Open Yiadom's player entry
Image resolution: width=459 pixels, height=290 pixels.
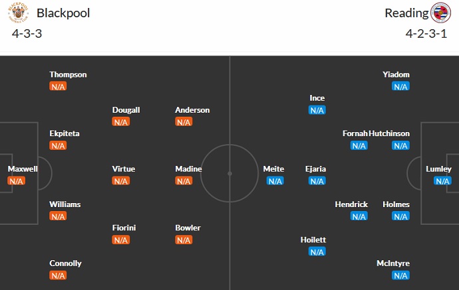click(x=396, y=74)
